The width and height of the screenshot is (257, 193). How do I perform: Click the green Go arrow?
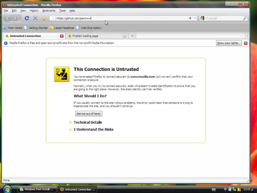coord(190,18)
